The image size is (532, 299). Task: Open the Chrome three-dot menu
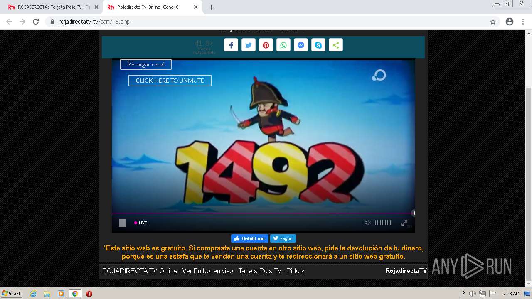point(523,22)
